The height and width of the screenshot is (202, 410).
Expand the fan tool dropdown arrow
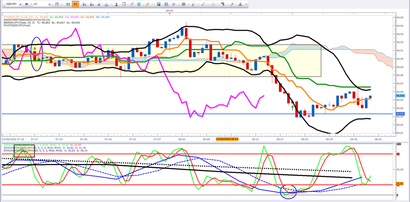click(198, 4)
